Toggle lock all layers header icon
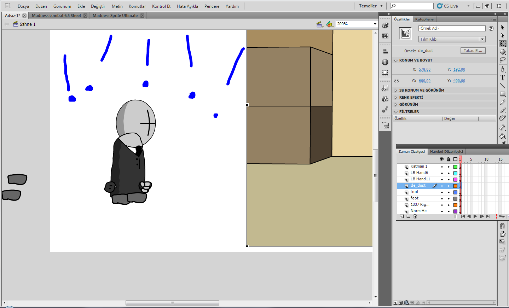This screenshot has width=509, height=308. pyautogui.click(x=449, y=159)
